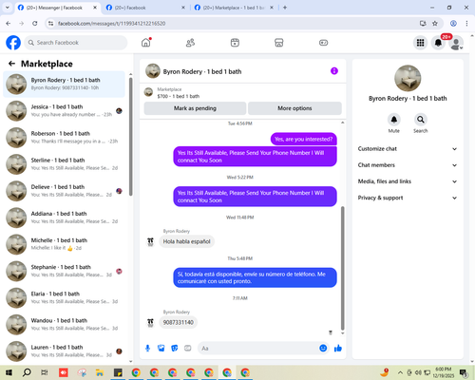The image size is (475, 380).
Task: Bookmark this page star icon
Action: (435, 23)
